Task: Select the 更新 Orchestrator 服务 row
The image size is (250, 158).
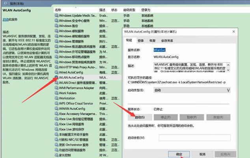Action: point(88,145)
